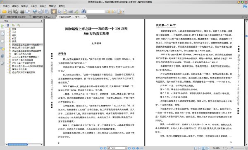Viewport: 248px width, 150px height.
Task: Click the pen tool icon in toolbar
Action: tap(76, 12)
